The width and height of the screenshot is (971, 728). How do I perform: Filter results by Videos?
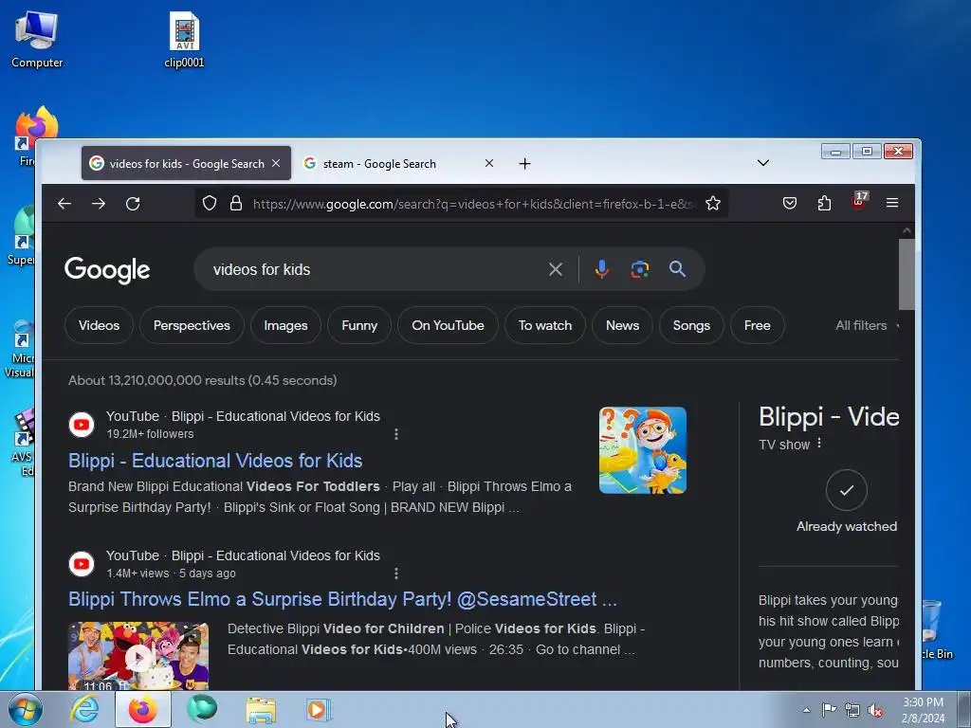(99, 325)
